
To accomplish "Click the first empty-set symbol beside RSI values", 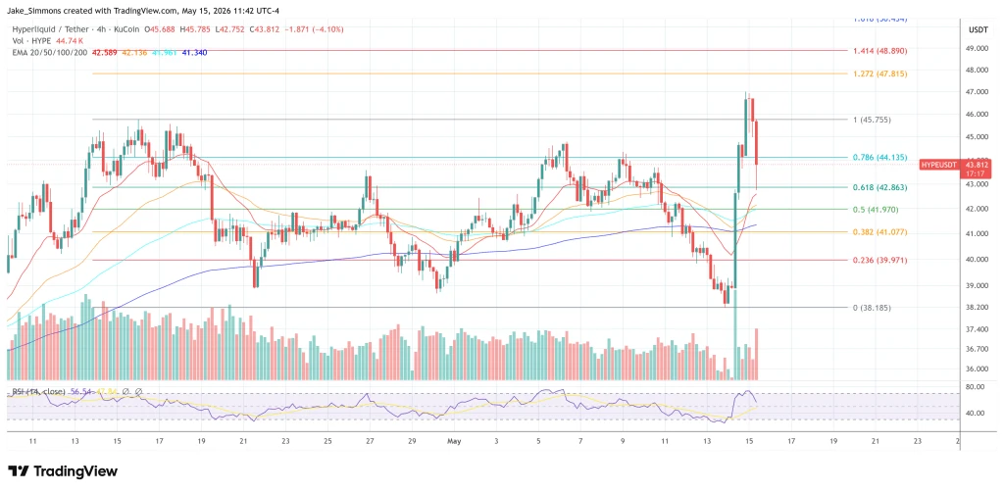I will click(x=126, y=391).
